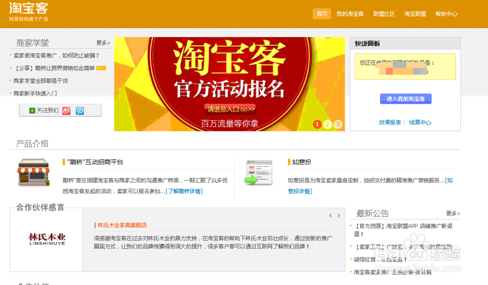Open 淘宝联盟 in the top navigation
The height and width of the screenshot is (285, 488).
[x=415, y=14]
